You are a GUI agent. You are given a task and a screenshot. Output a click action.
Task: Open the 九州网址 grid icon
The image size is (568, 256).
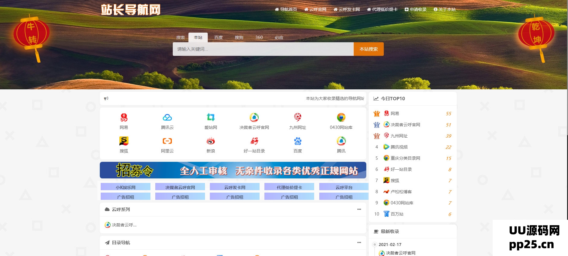[x=298, y=117]
